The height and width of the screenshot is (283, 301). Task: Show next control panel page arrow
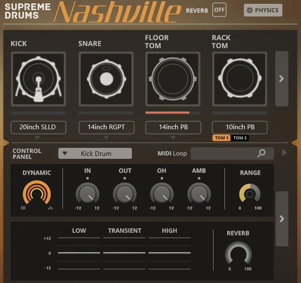pos(282,219)
